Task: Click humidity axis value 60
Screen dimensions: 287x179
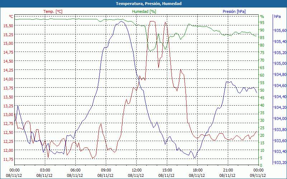Action: click(262, 75)
